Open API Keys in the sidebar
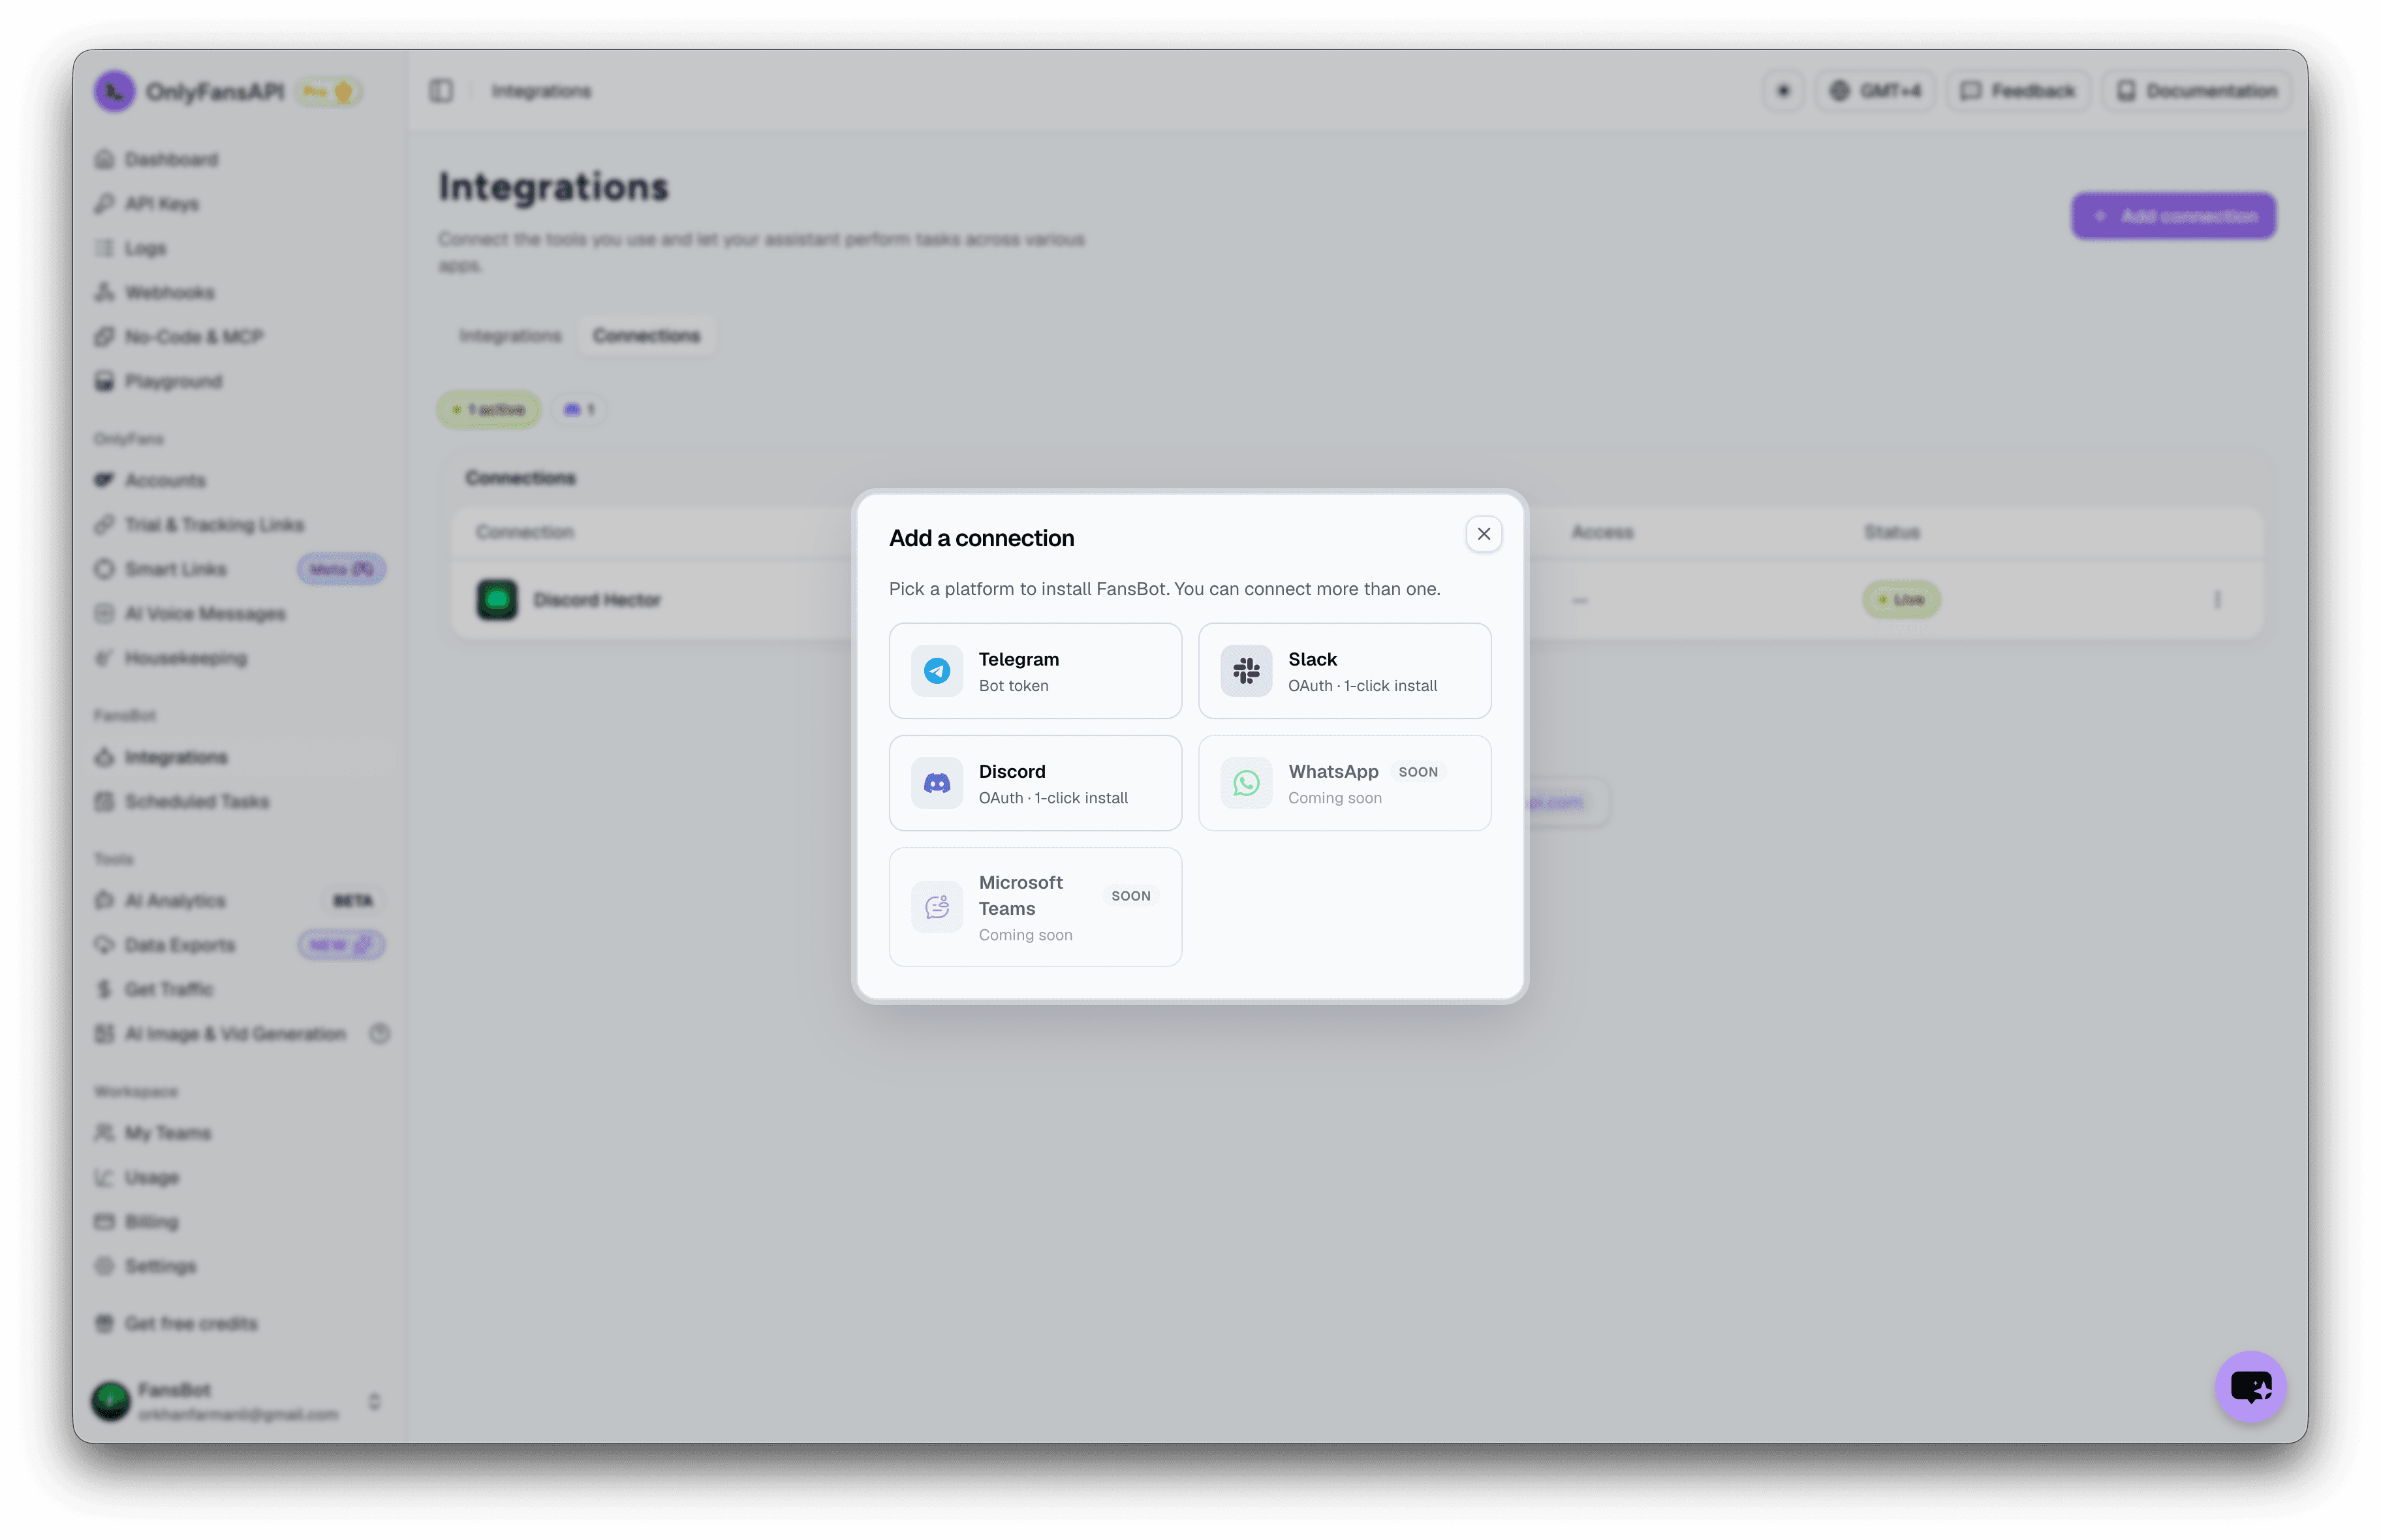Image resolution: width=2381 pixels, height=1540 pixels. pos(162,204)
